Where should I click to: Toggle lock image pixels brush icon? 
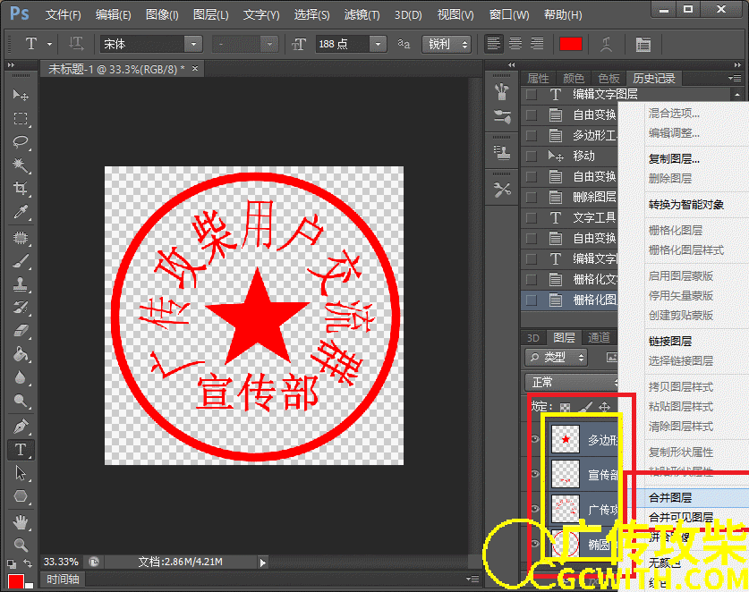(x=584, y=407)
